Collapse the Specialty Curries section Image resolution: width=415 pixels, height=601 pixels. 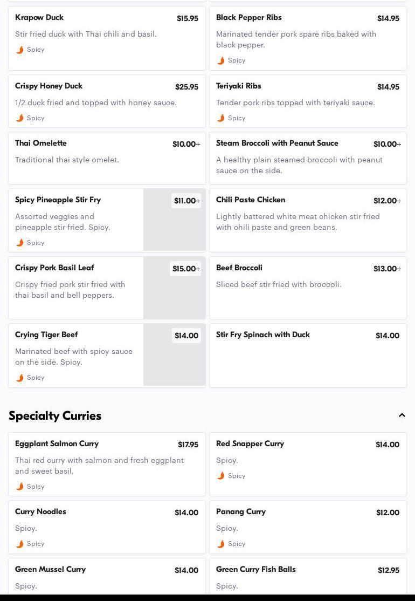coord(402,415)
